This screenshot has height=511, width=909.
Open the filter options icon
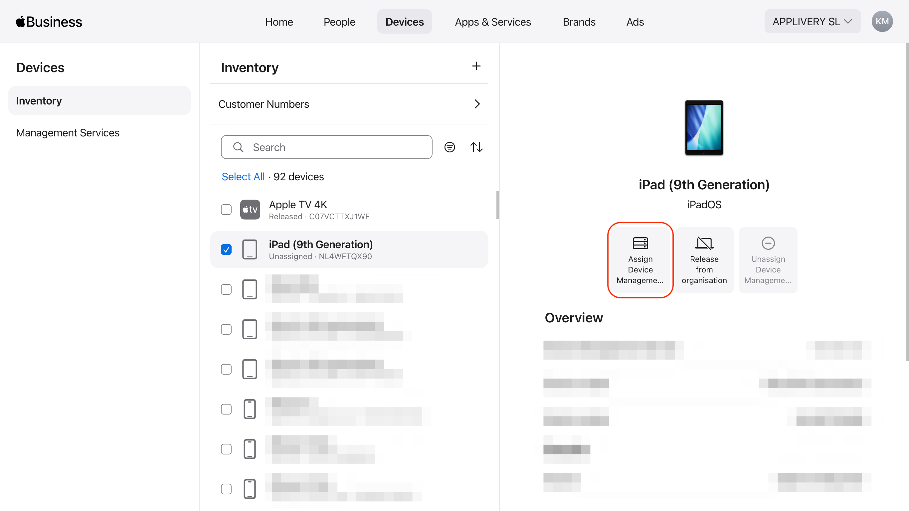449,147
